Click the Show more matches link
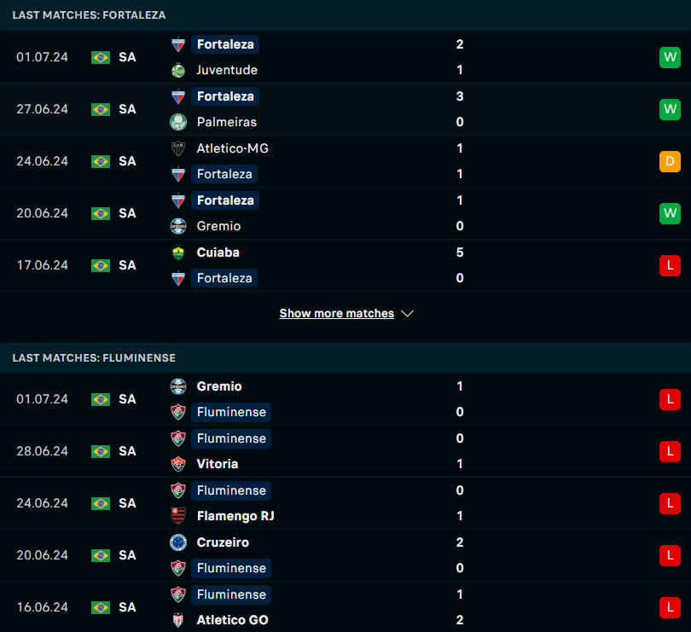The height and width of the screenshot is (632, 691). pos(337,313)
